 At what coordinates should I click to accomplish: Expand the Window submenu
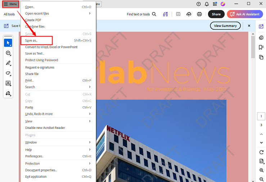pyautogui.click(x=58, y=142)
